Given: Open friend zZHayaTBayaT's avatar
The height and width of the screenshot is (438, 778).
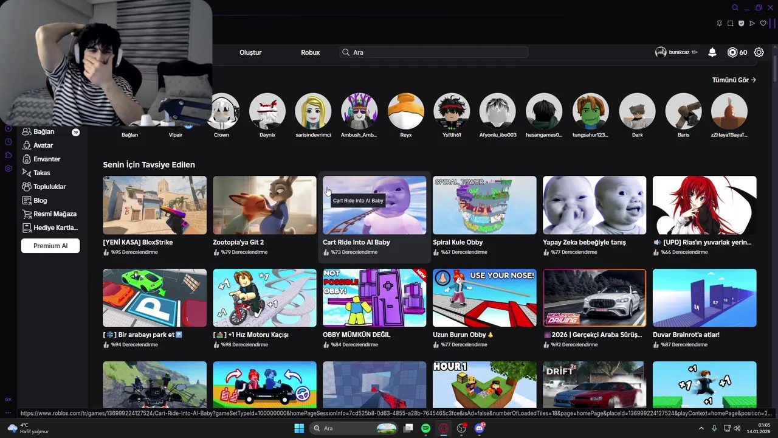Looking at the screenshot, I should [x=729, y=111].
